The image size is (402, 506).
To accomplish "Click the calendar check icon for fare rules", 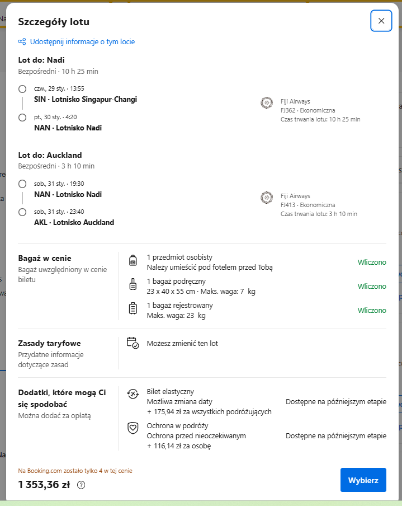I will [x=133, y=343].
